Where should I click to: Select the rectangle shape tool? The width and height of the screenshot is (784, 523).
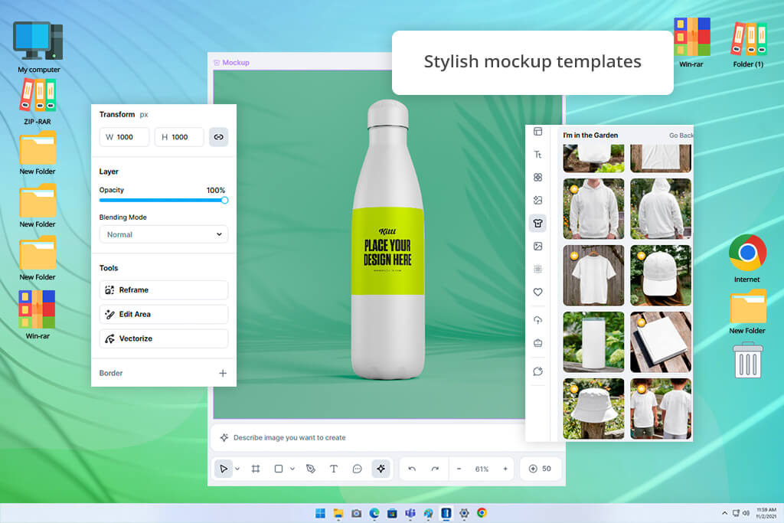[279, 469]
